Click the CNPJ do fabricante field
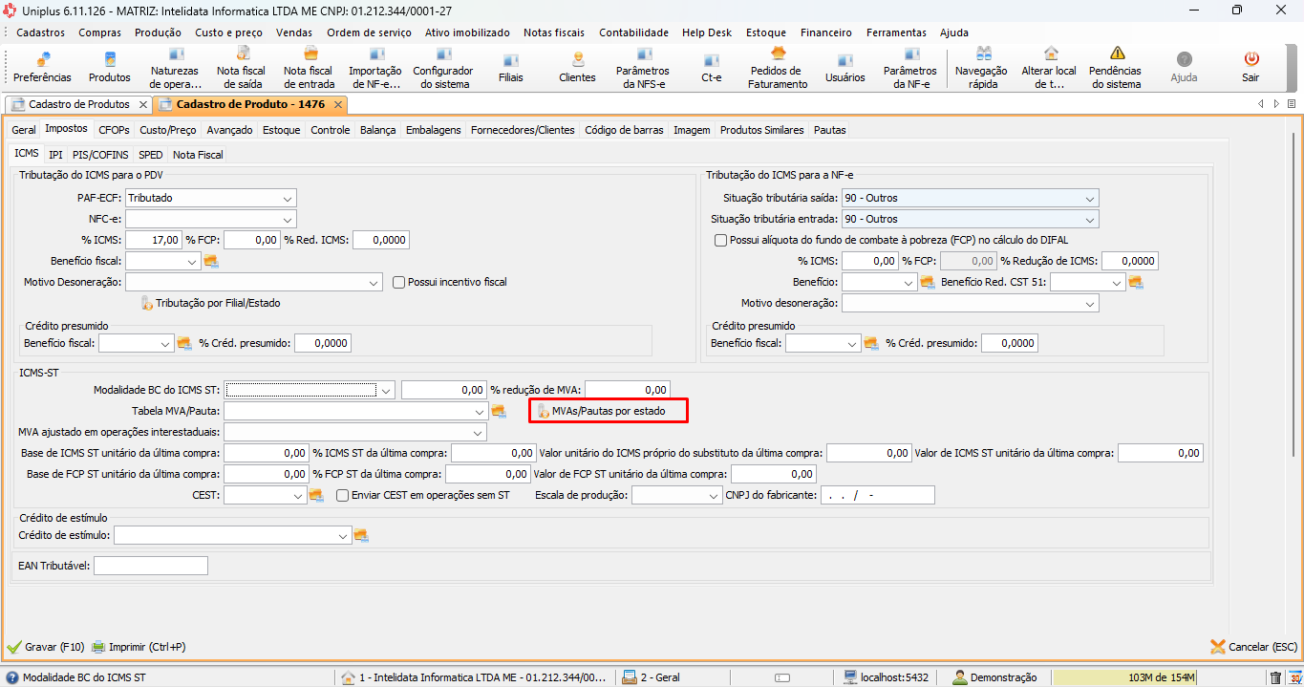Screen dimensions: 1304x687 (x=877, y=495)
